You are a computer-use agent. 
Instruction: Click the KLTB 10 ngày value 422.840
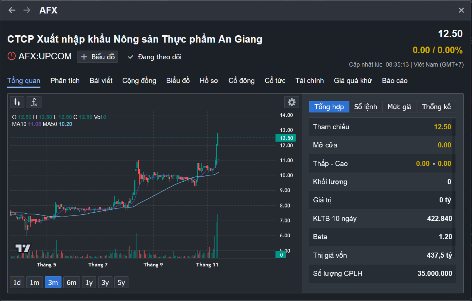tap(440, 218)
